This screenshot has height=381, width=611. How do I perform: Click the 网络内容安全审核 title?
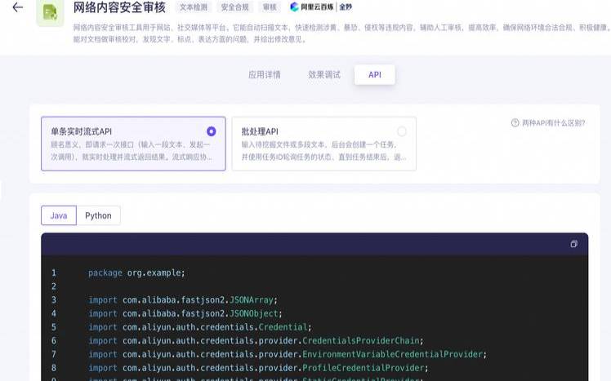tap(119, 7)
